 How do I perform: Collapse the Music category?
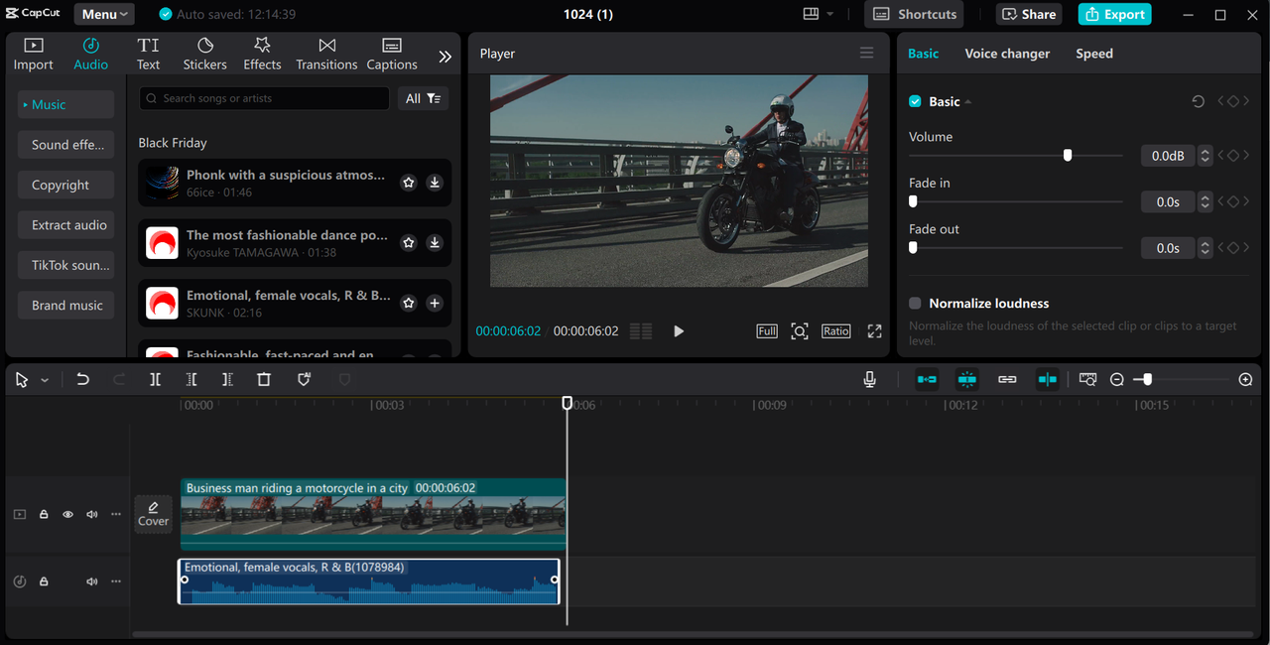pyautogui.click(x=66, y=104)
